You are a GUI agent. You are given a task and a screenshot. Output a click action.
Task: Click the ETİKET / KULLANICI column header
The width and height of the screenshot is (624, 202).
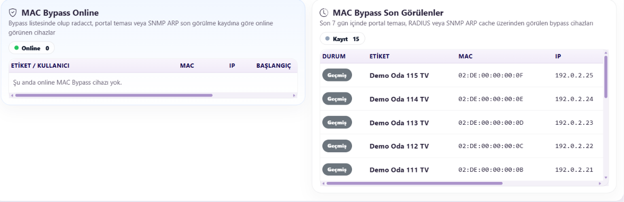(40, 66)
